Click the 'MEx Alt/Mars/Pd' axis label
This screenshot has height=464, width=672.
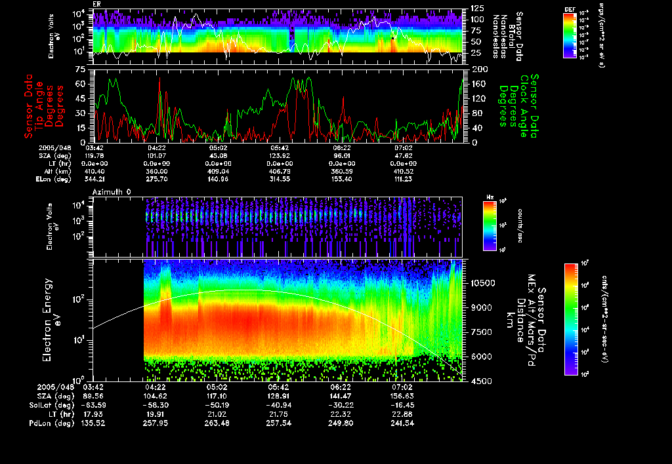click(x=532, y=320)
